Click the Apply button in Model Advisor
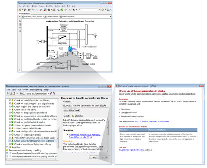This screenshot has width=207, height=168. [x=105, y=157]
